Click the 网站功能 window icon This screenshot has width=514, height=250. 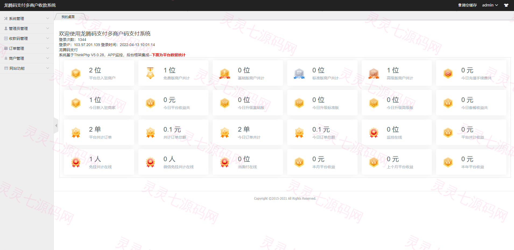click(x=6, y=68)
